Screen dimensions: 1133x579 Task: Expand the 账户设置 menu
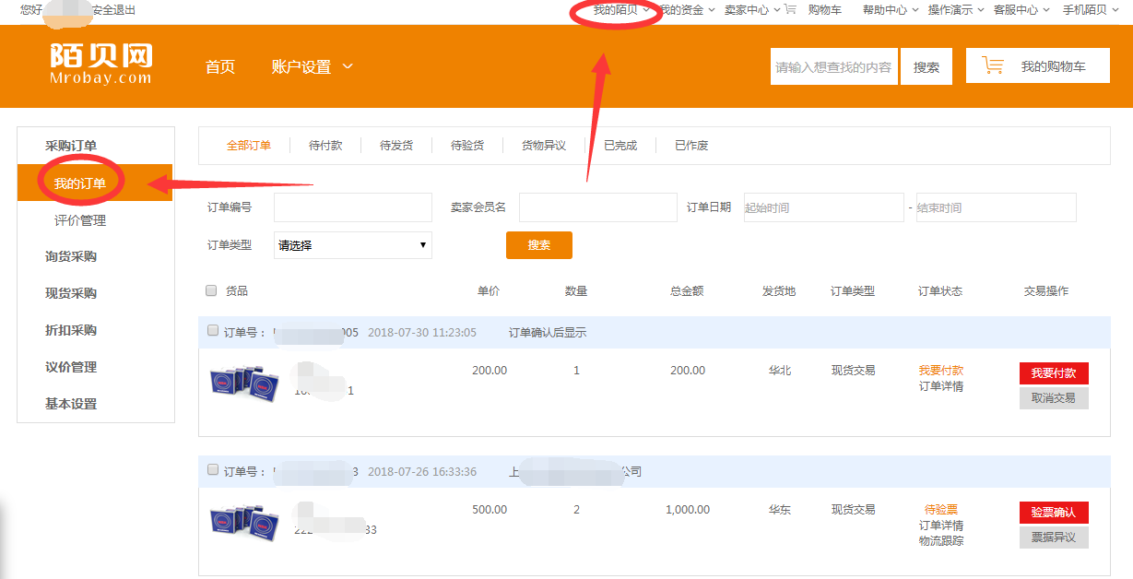(x=312, y=66)
